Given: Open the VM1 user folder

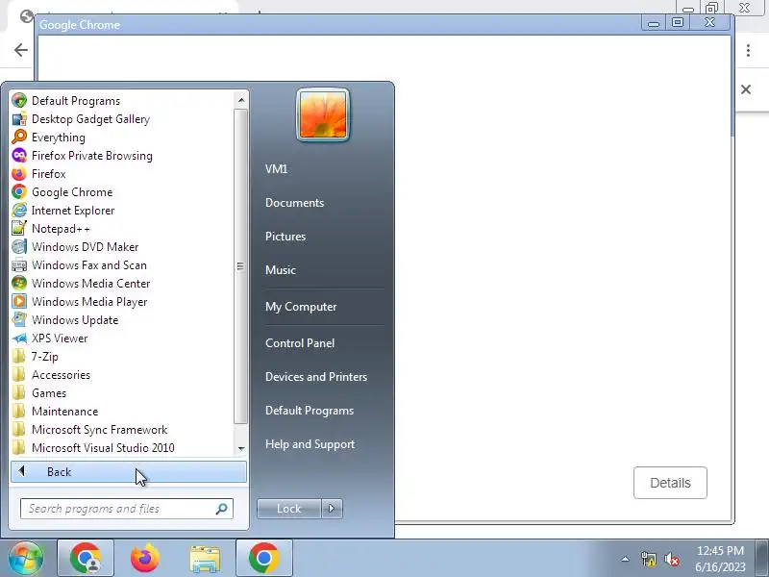Looking at the screenshot, I should [x=276, y=169].
